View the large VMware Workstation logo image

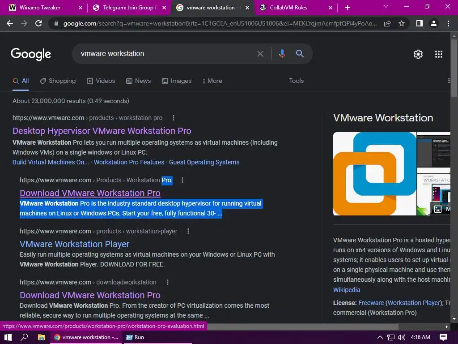point(375,174)
